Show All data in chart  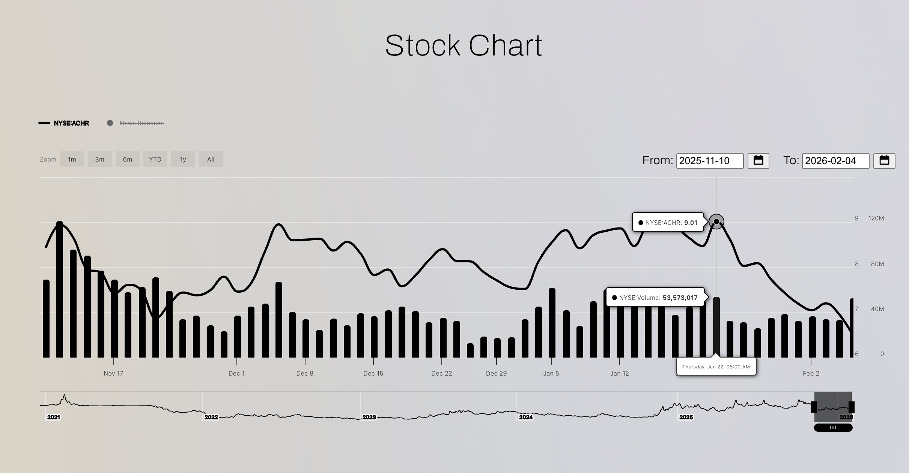click(211, 159)
